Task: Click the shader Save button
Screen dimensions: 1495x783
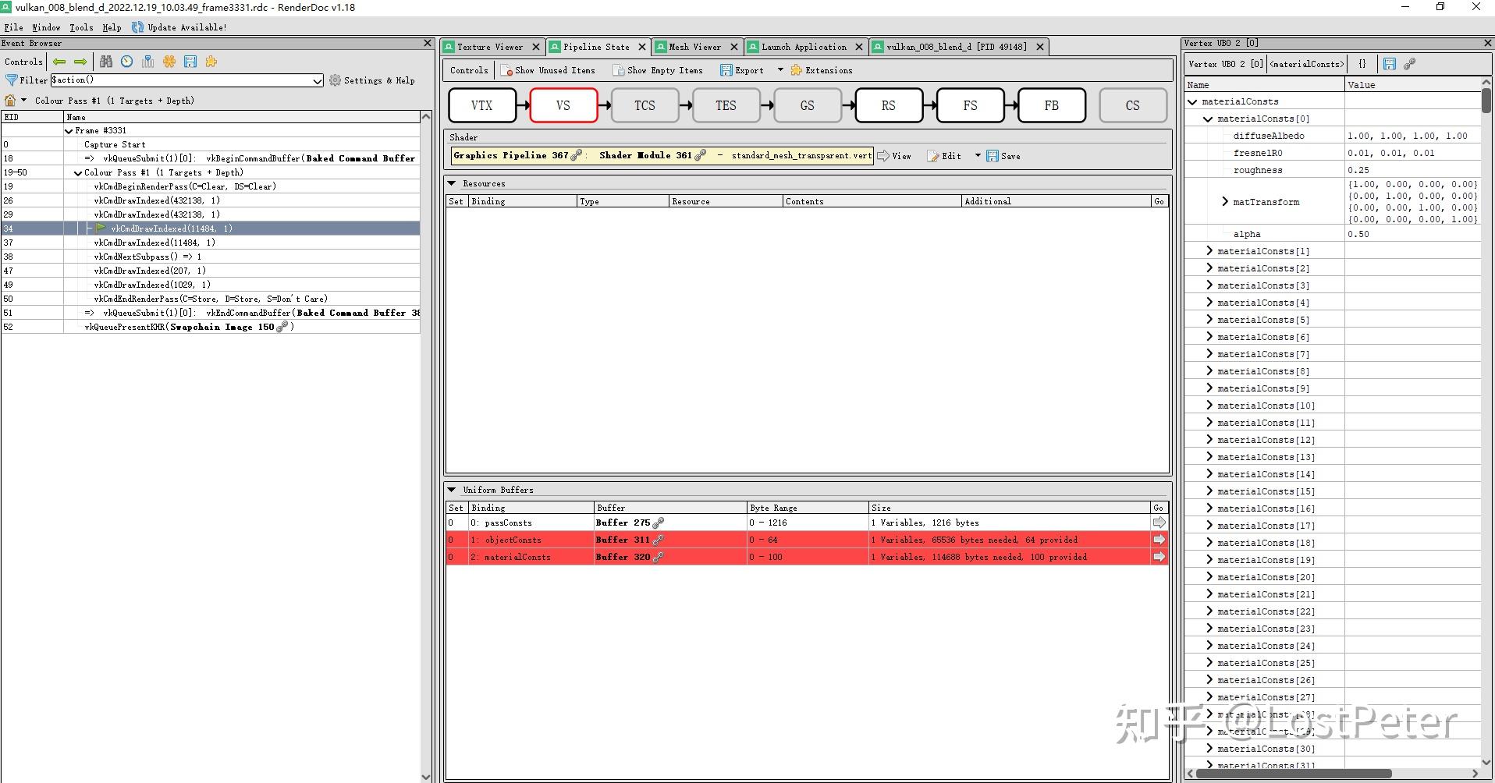Action: click(x=1003, y=156)
